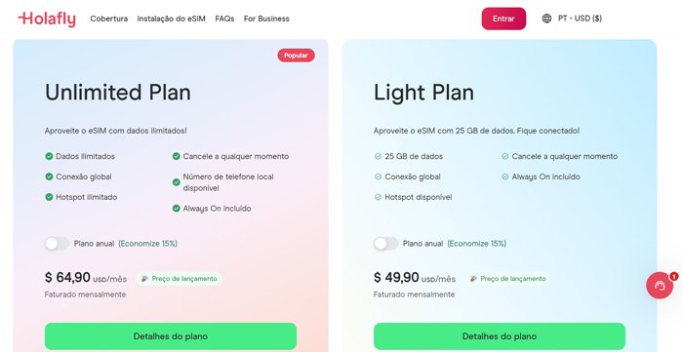Open the support chat bubble icon

click(x=660, y=286)
